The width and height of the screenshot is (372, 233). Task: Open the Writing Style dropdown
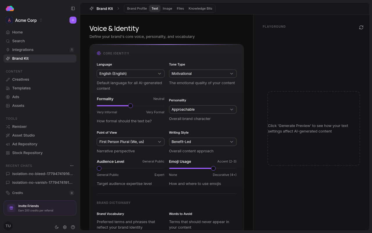[203, 142]
